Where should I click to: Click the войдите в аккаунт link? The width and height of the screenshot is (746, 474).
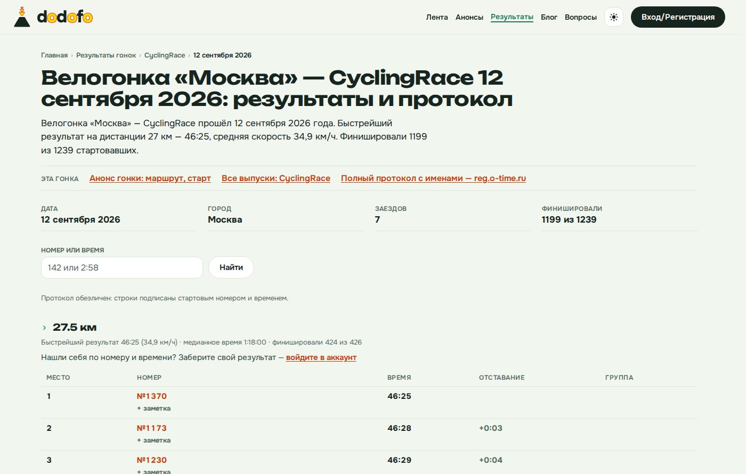pos(321,357)
